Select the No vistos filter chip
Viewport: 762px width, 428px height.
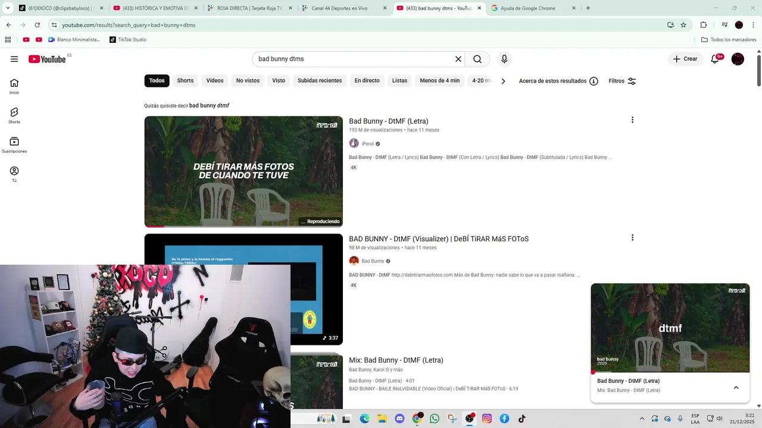coord(248,81)
